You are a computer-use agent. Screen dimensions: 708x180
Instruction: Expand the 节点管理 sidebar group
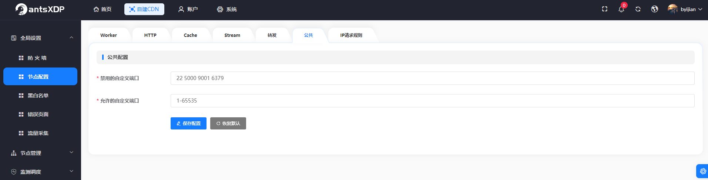coord(40,153)
